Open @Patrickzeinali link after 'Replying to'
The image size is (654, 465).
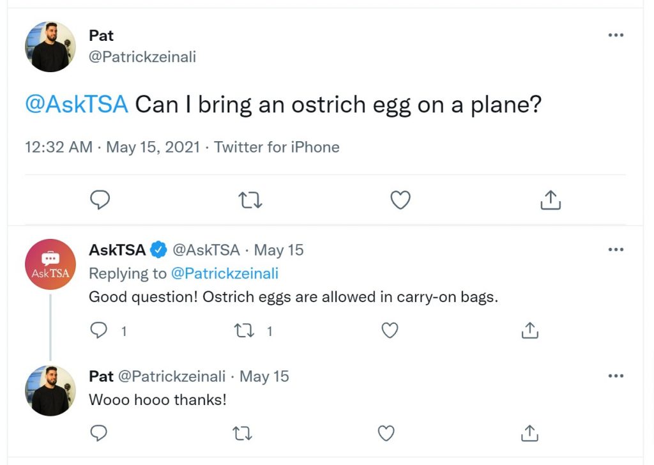[x=225, y=273]
